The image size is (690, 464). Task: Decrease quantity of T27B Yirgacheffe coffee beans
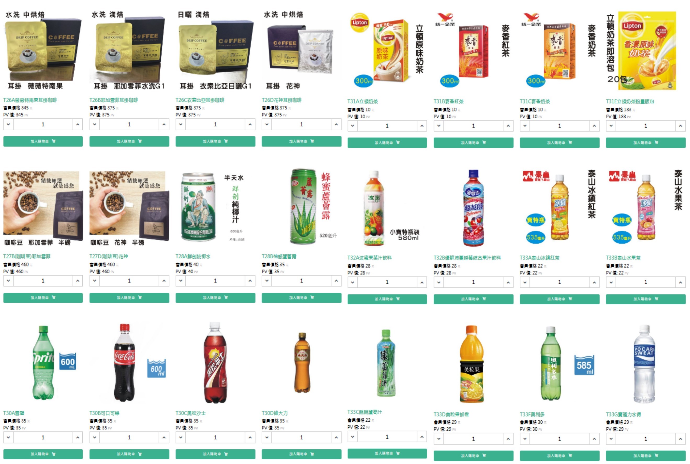tap(8, 281)
